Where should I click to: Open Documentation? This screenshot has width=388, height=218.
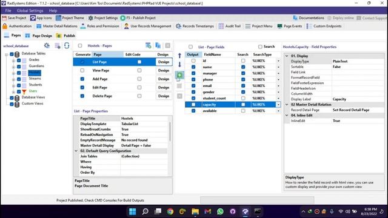click(309, 18)
